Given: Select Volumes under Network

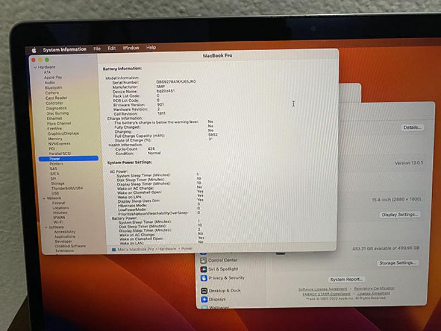Looking at the screenshot, I should [x=60, y=213].
